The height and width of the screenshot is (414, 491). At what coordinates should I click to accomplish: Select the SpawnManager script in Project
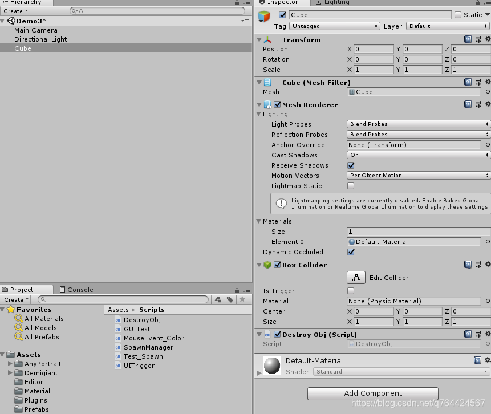[148, 347]
